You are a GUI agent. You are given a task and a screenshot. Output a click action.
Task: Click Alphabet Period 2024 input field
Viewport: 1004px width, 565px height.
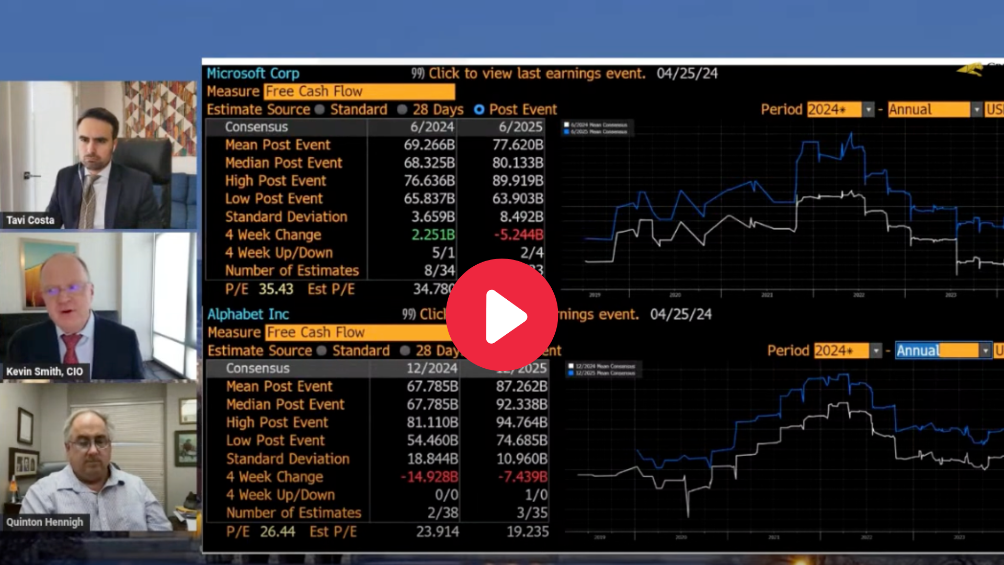pos(842,351)
